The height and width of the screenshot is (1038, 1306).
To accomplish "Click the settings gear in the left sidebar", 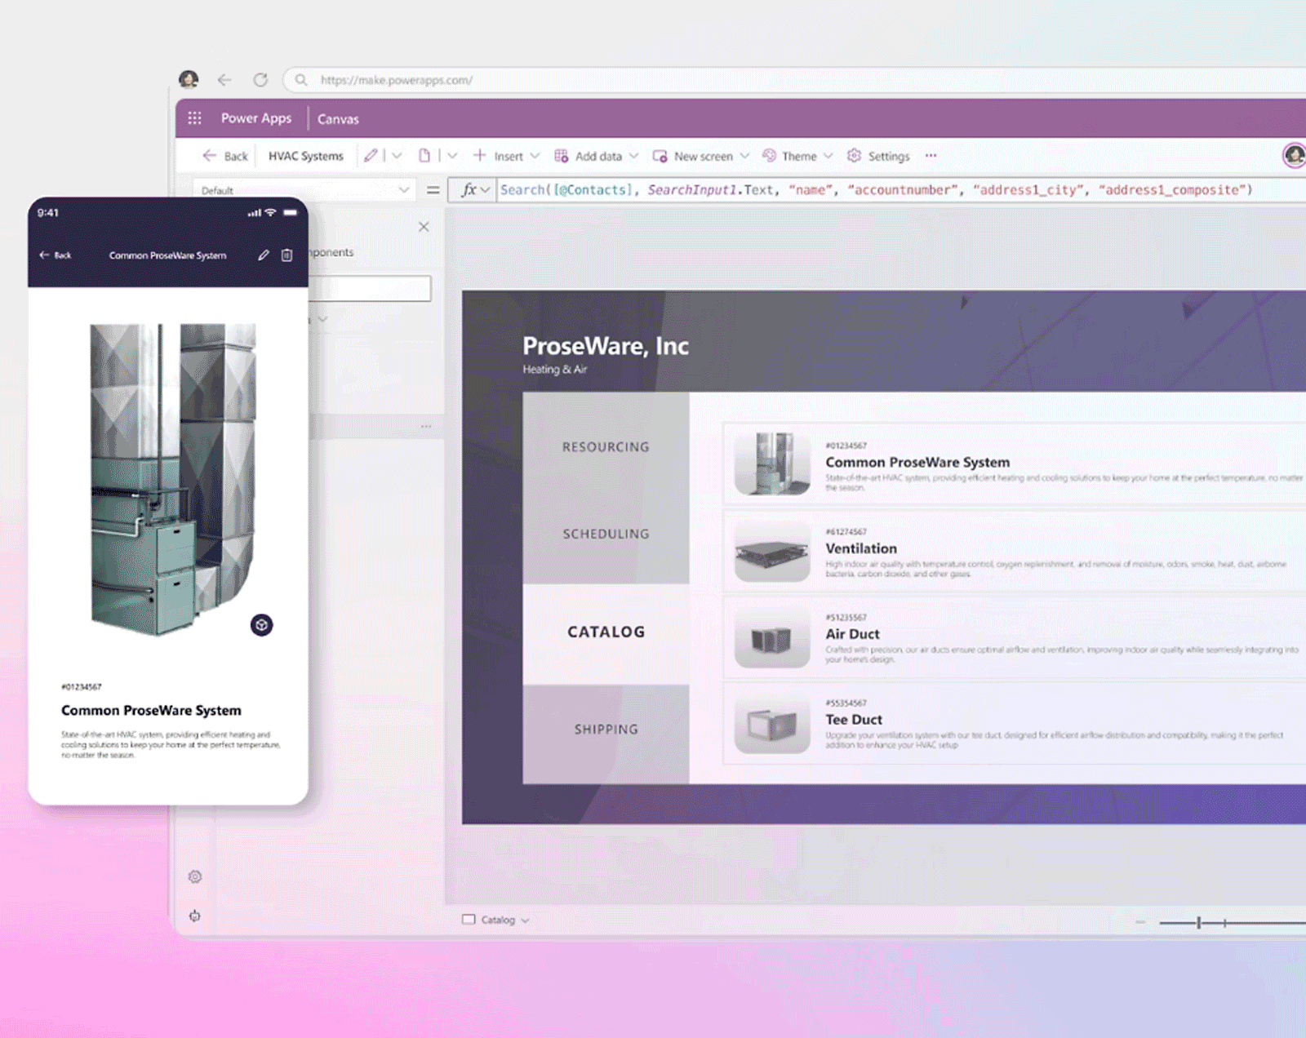I will [x=194, y=876].
